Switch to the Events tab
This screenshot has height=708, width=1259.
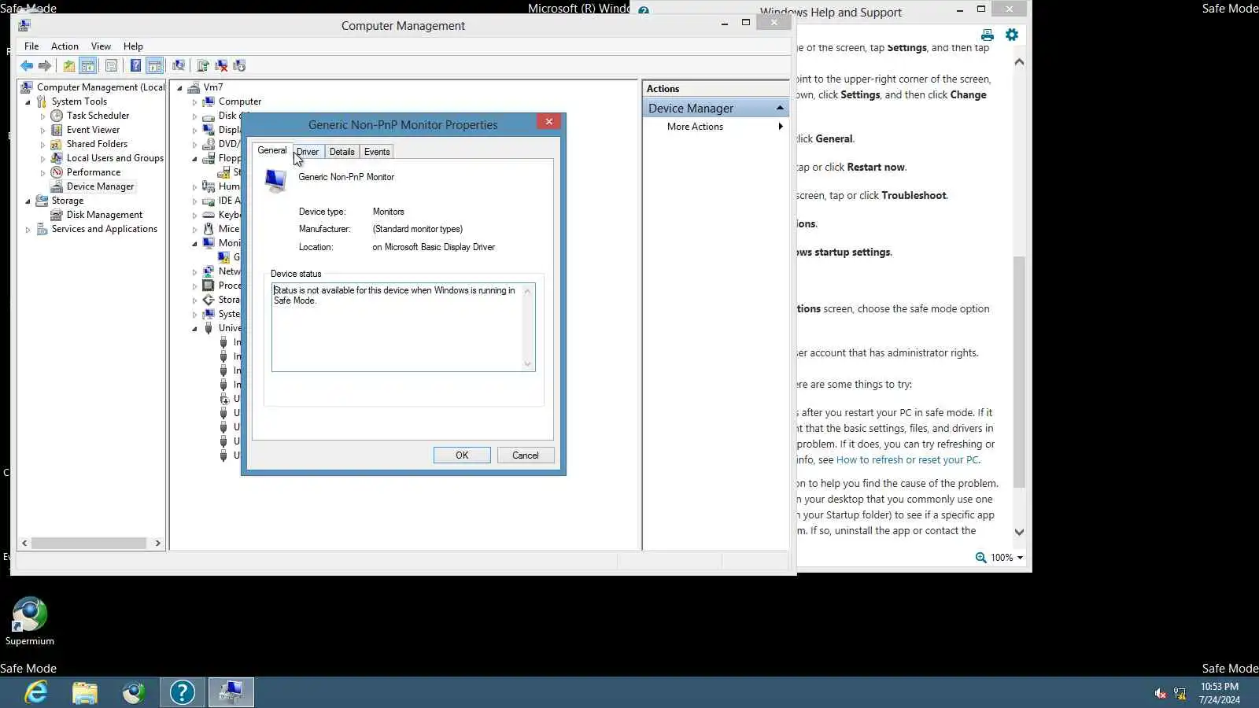[x=377, y=152]
